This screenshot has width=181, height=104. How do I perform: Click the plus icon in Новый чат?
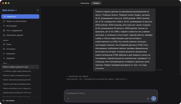coord(5,16)
